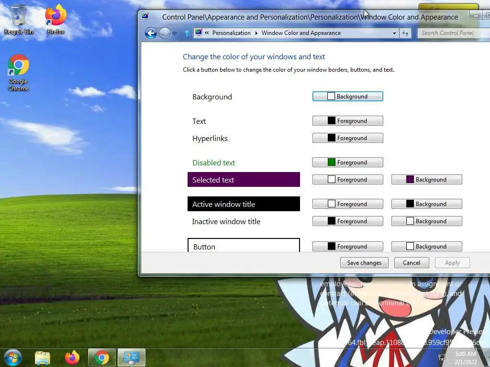Click the Windows Start orb
490x367 pixels.
point(13,357)
